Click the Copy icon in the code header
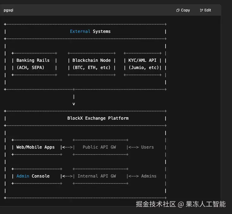 [178, 10]
